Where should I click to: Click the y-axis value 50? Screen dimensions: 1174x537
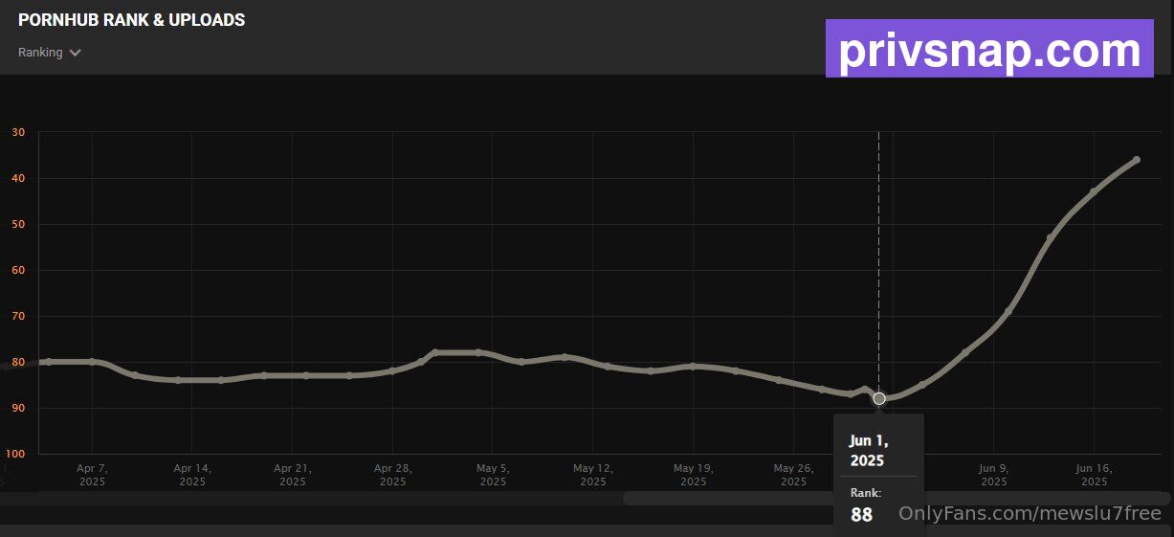coord(18,225)
